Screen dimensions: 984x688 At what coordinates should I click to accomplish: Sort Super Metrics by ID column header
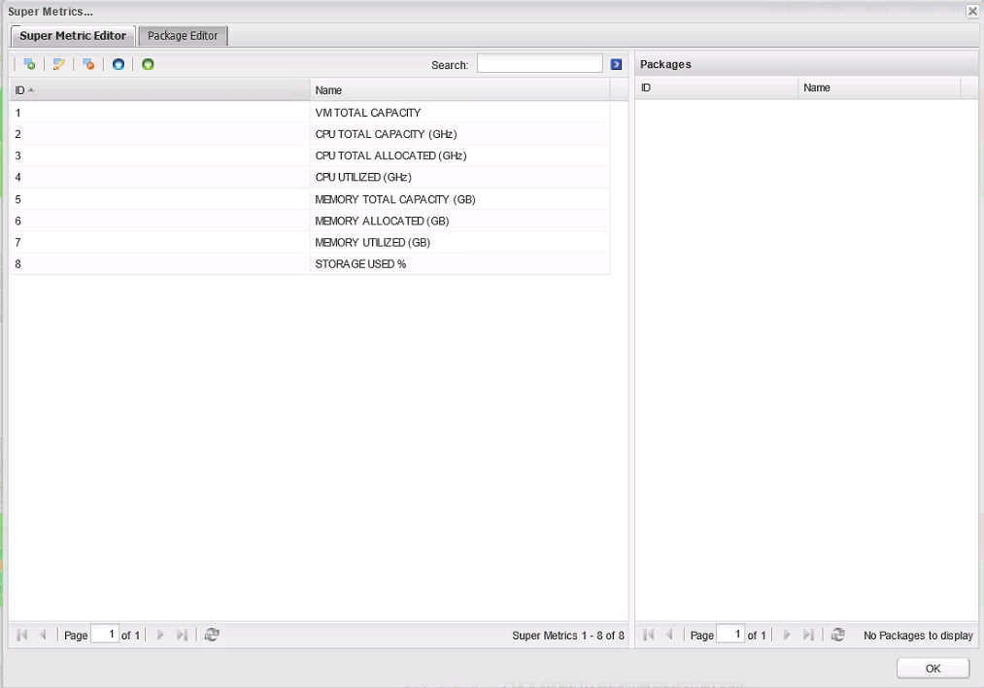159,89
